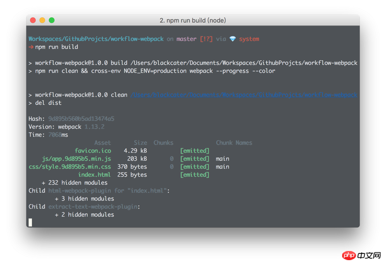Click the index.html asset name

(x=94, y=175)
